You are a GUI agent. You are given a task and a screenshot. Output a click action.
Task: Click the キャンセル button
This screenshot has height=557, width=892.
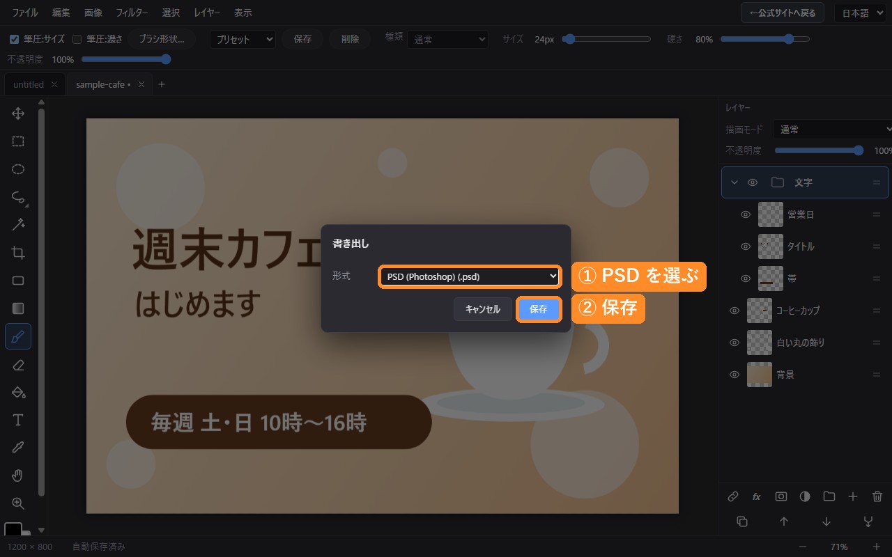(x=483, y=309)
